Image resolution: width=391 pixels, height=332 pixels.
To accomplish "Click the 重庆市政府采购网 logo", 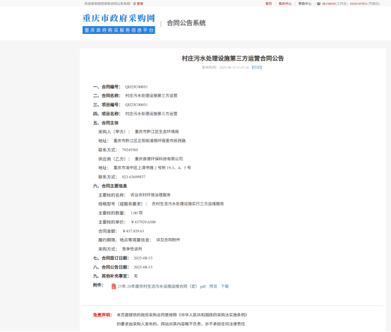I will point(119,18).
